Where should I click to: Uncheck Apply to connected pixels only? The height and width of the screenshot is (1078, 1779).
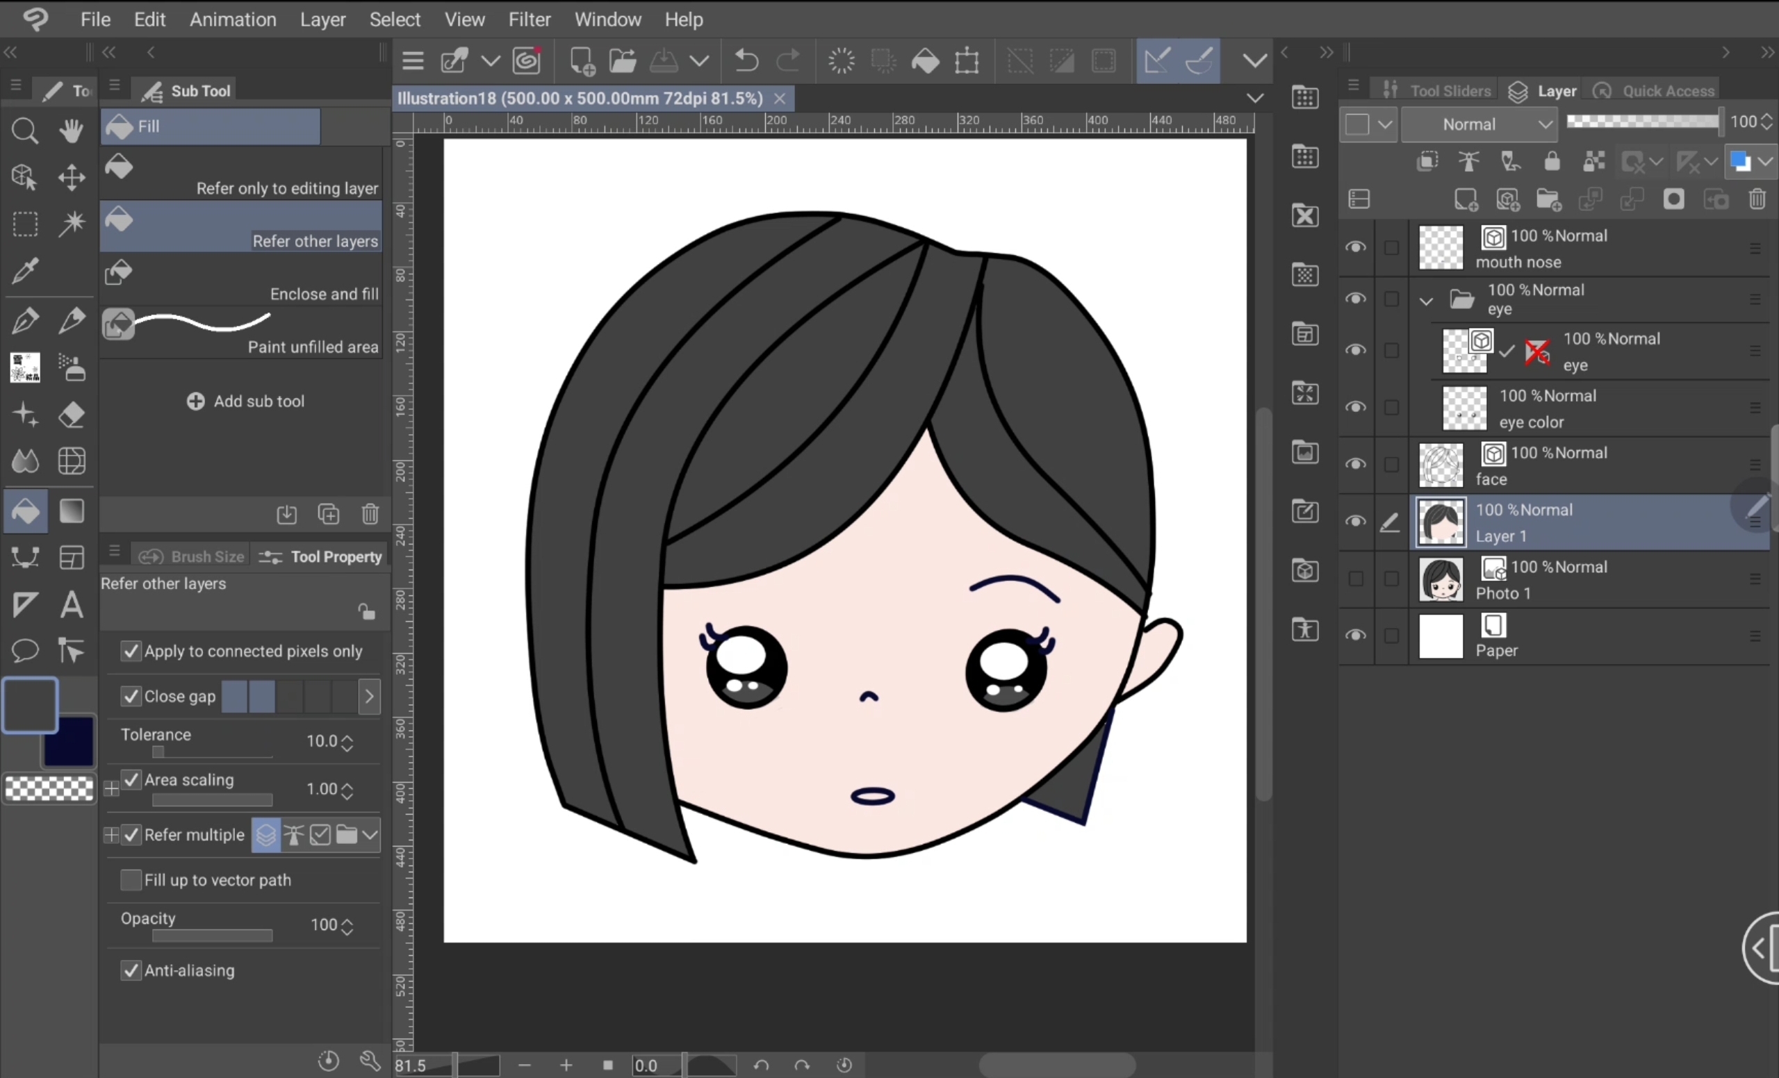point(131,651)
